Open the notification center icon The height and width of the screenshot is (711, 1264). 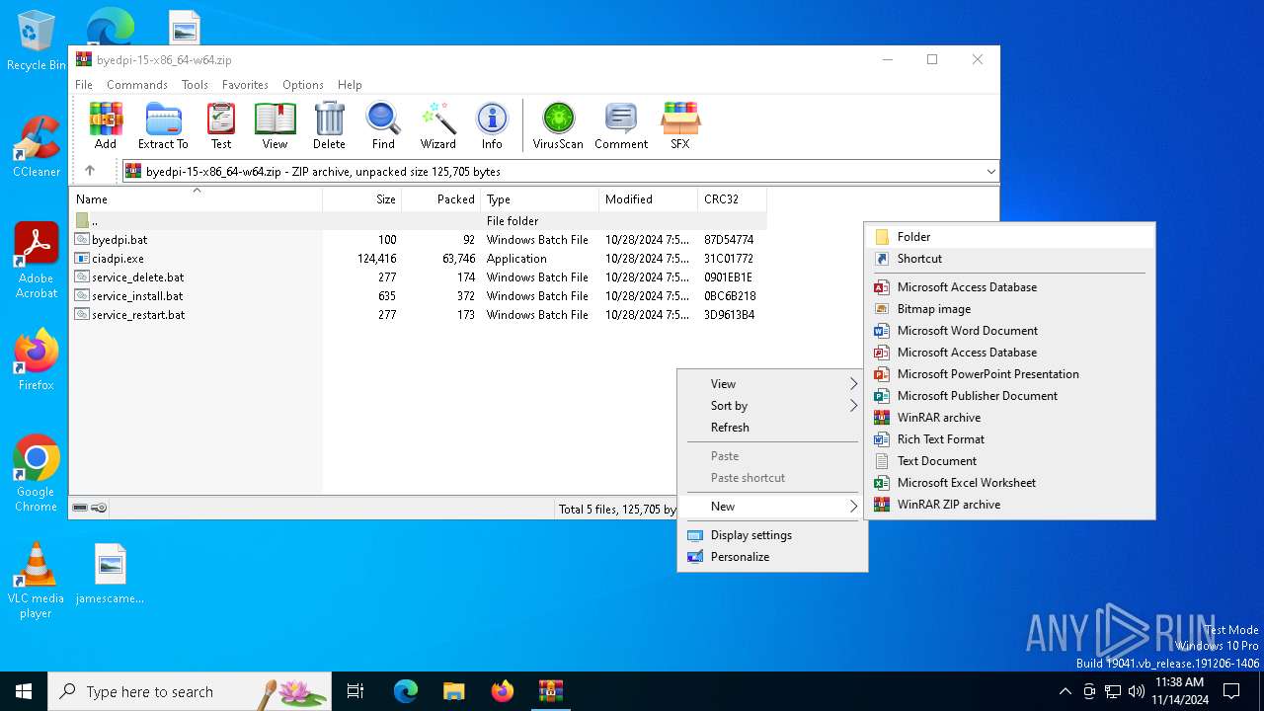pyautogui.click(x=1231, y=691)
